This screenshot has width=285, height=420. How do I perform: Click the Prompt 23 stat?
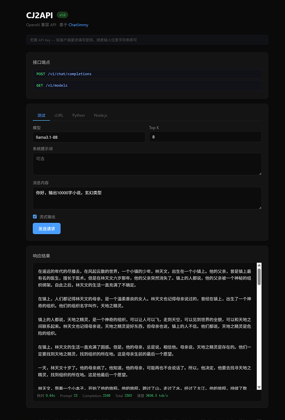coord(68,396)
